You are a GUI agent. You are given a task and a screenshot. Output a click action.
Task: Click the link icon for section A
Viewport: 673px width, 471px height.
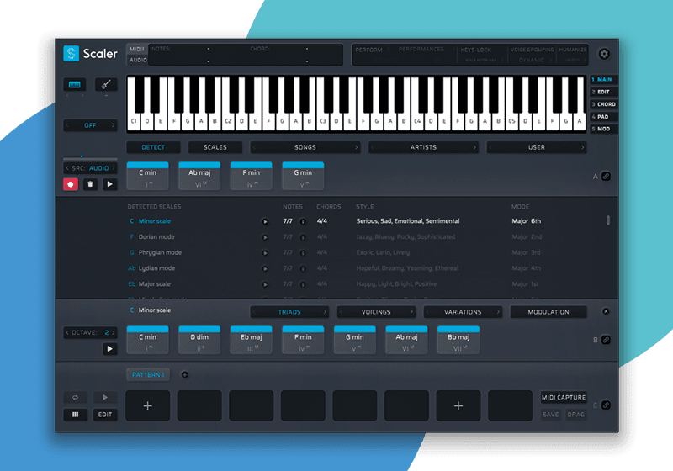tap(606, 177)
